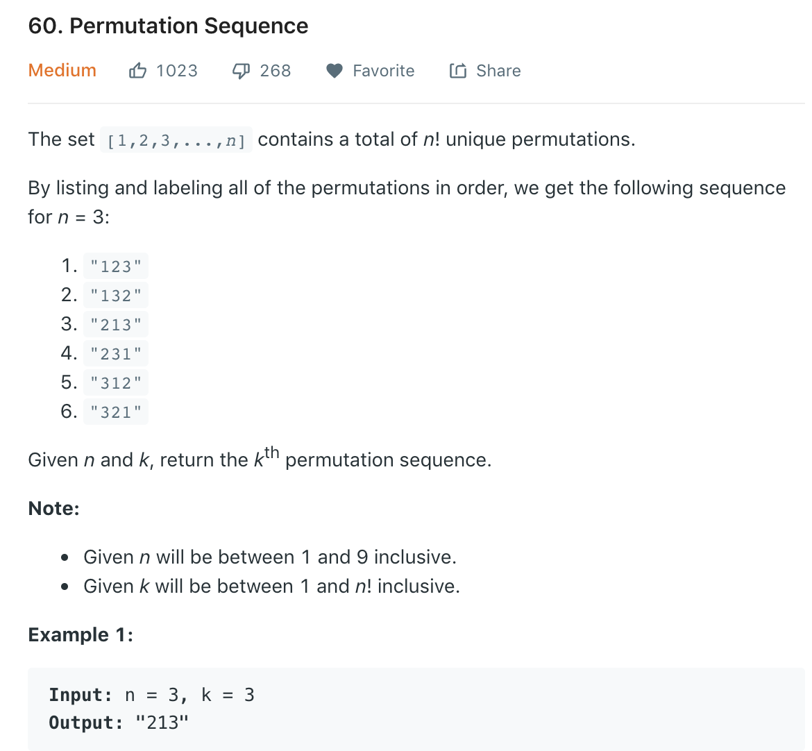Click the [1,2,3,...,n] code snippet
This screenshot has width=812, height=751.
pos(176,141)
